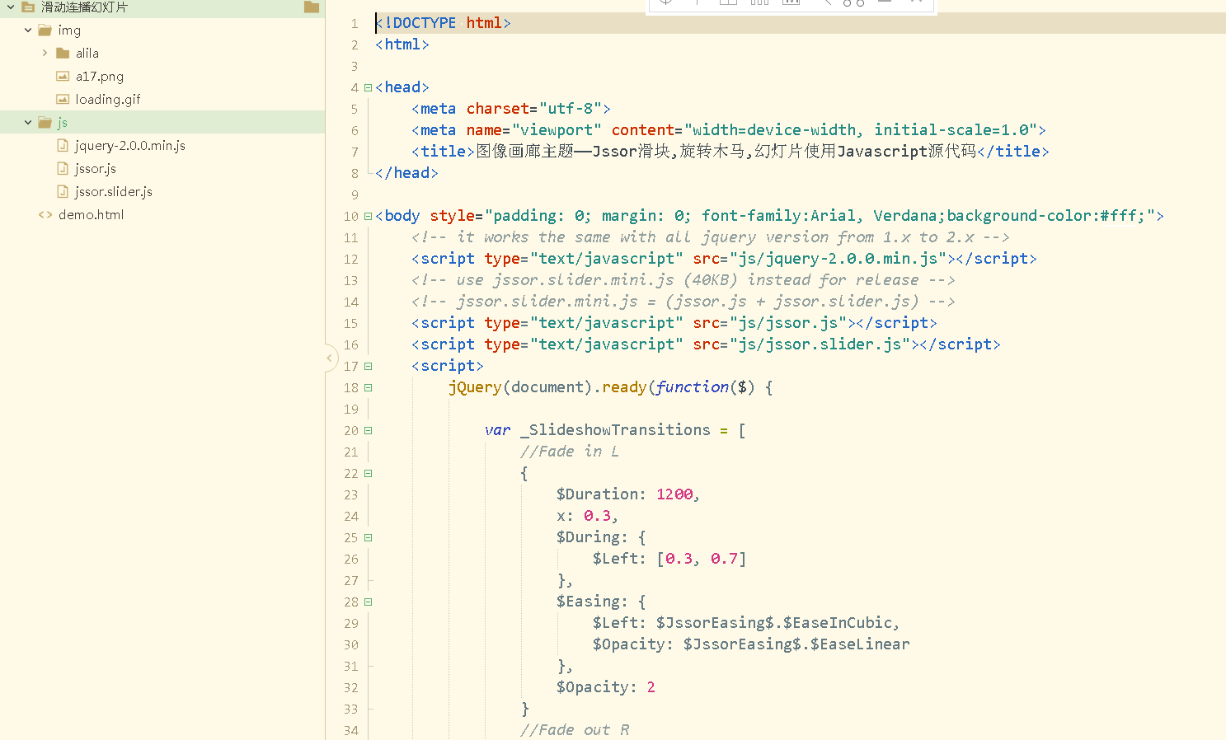The height and width of the screenshot is (740, 1226).
Task: Click the "js/jssor.js" src string
Action: (x=788, y=323)
